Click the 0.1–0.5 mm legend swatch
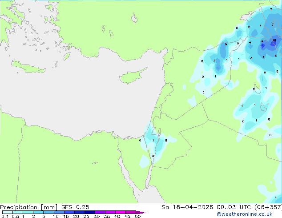This screenshot has height=218, width=282. click(x=8, y=212)
